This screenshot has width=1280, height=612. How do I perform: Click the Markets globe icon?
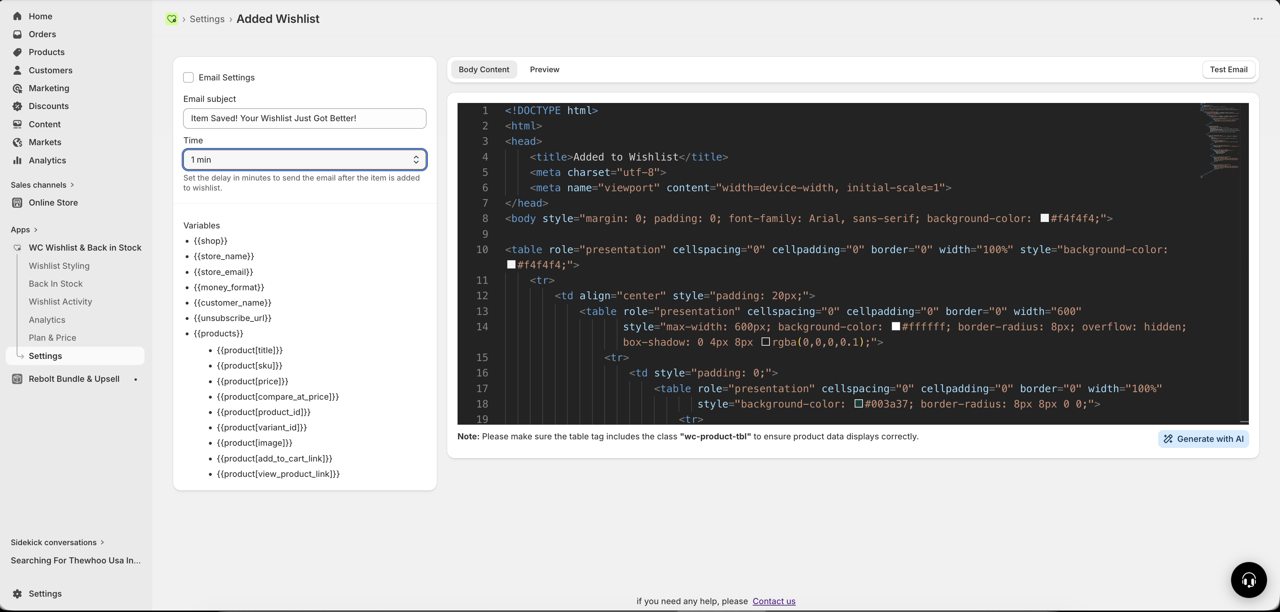(x=18, y=142)
